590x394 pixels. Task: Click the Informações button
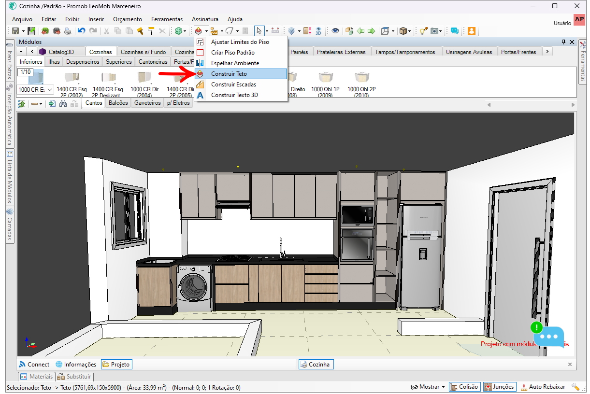point(76,365)
